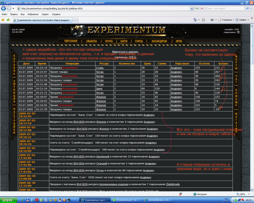Image resolution: width=254 pixels, height=203 pixels.
Task: Click in the address bar URL field
Action: (104, 8)
